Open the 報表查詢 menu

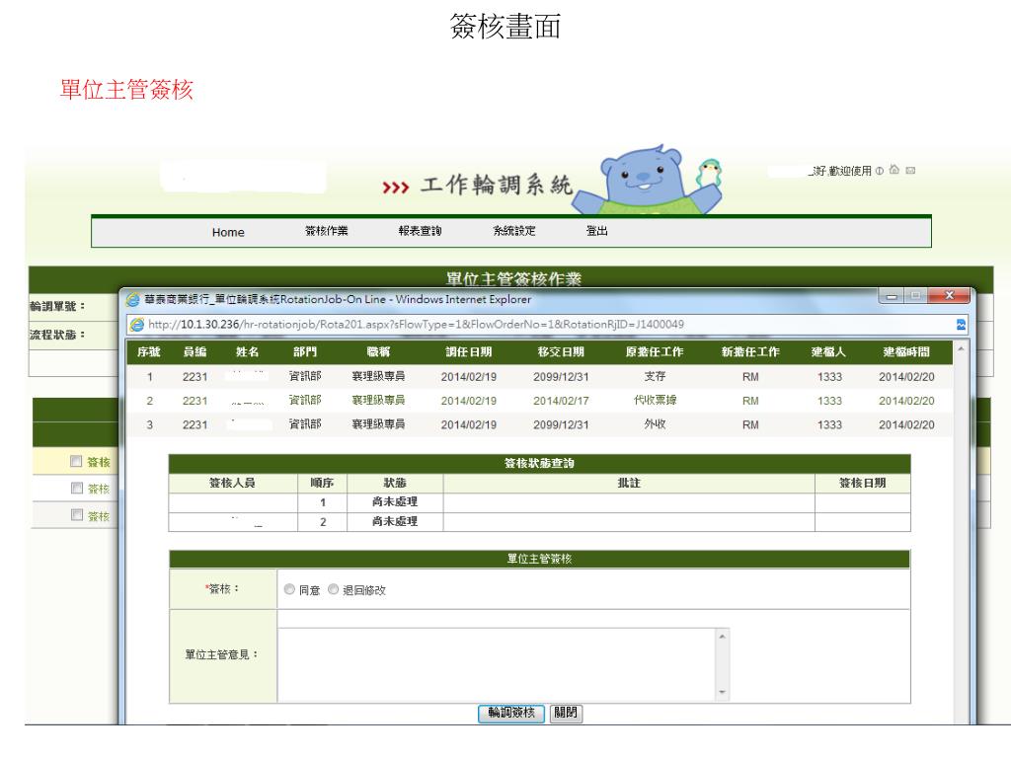pyautogui.click(x=420, y=231)
